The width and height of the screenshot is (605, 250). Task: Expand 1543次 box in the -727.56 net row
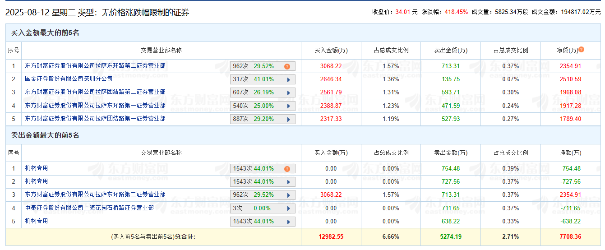click(x=263, y=182)
